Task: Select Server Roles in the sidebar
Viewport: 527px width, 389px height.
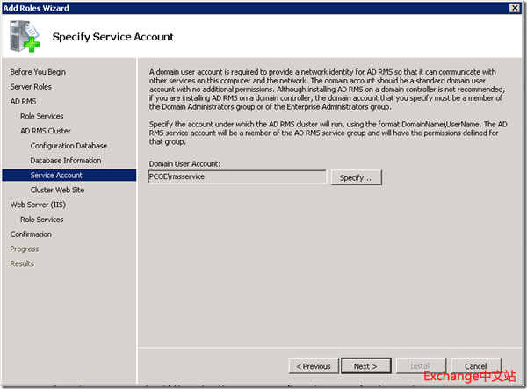Action: (x=32, y=86)
